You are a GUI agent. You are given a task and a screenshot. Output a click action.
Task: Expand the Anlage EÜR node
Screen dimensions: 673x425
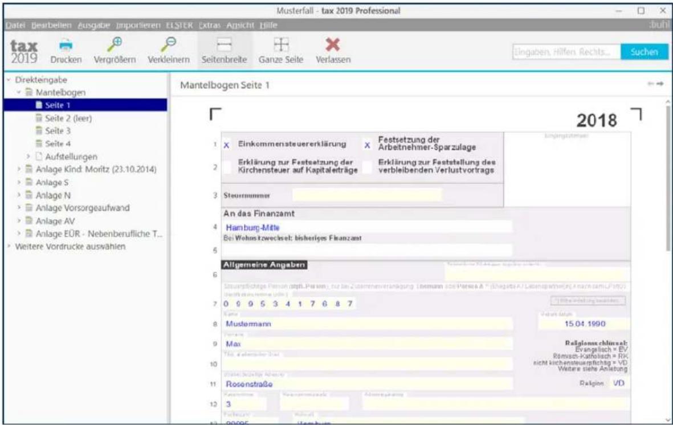19,234
